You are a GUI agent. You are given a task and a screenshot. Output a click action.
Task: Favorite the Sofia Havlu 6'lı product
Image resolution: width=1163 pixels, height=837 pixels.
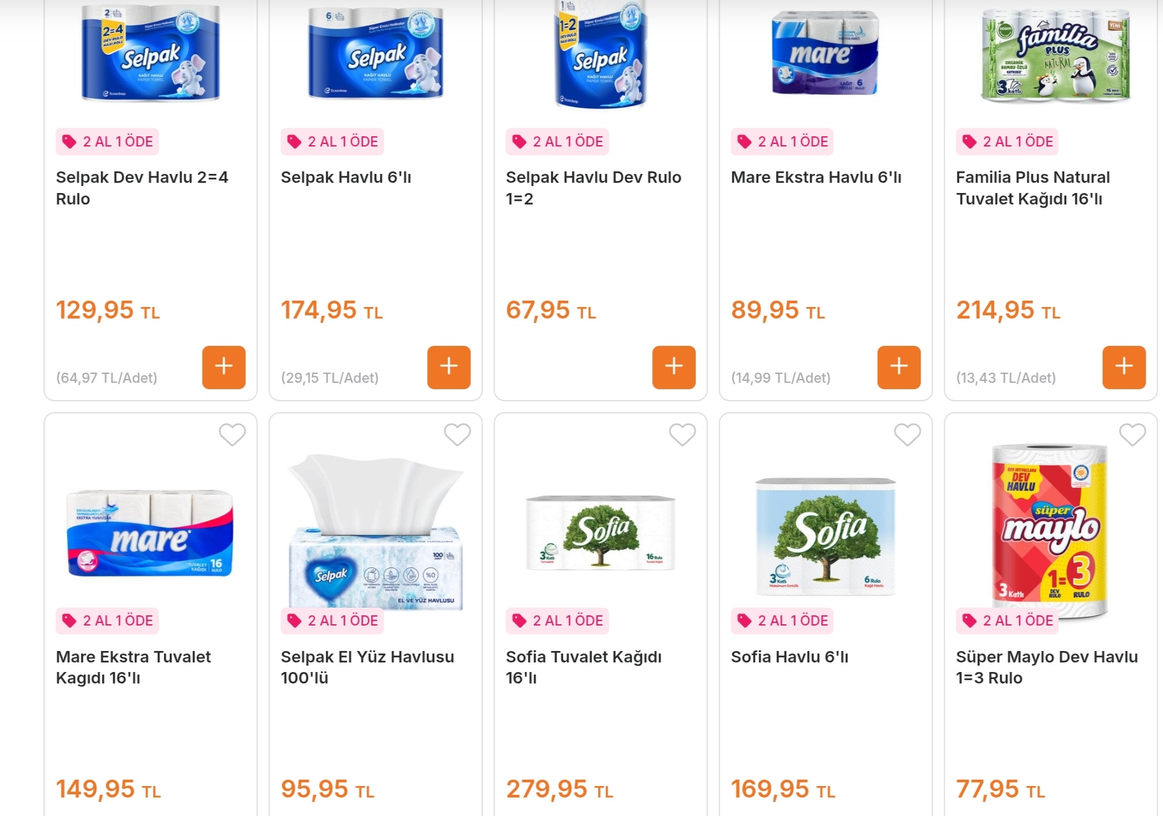(x=907, y=435)
